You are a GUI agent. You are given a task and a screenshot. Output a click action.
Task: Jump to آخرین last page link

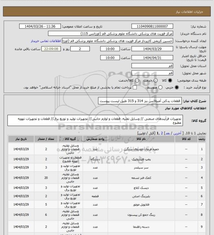point(177,133)
